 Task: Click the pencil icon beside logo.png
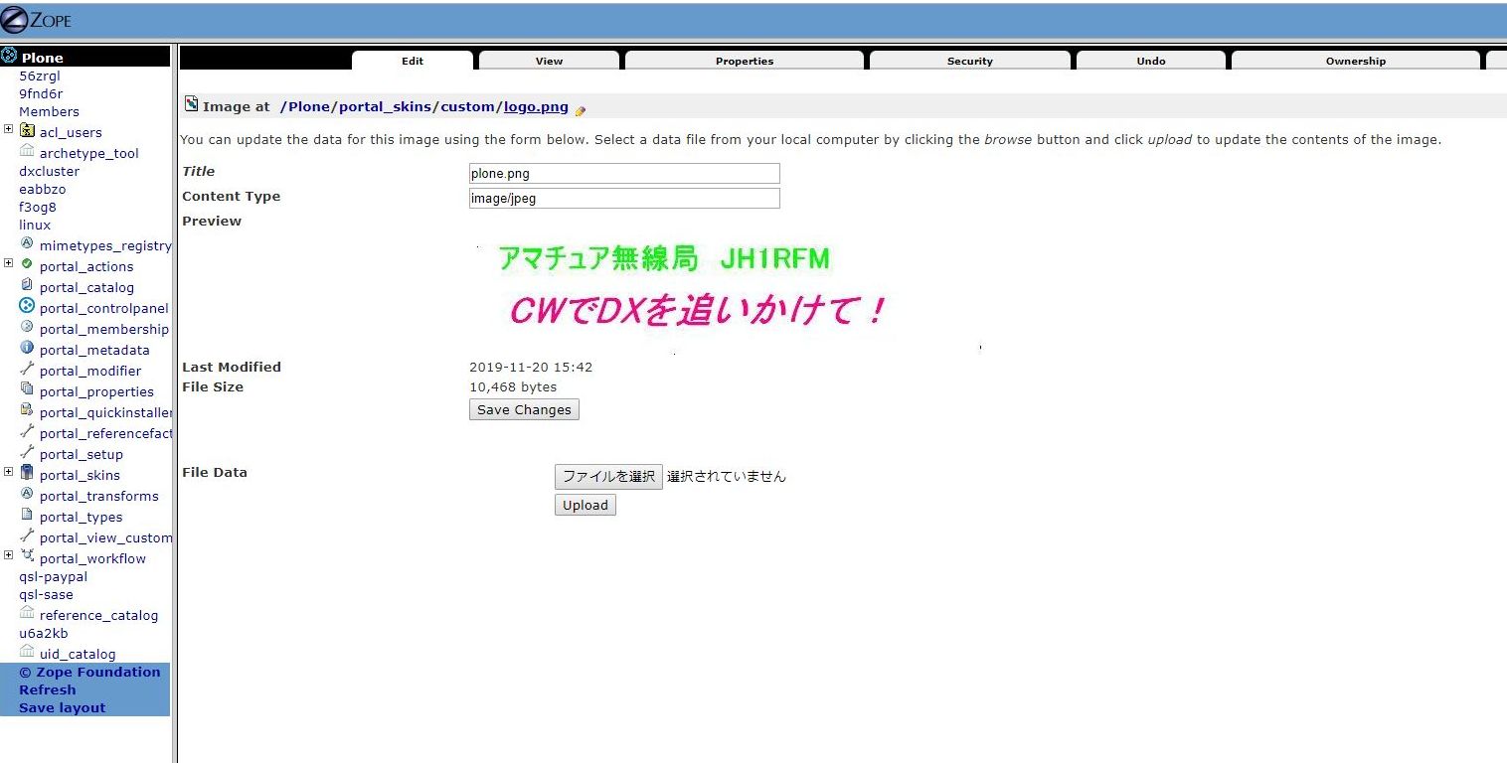(581, 109)
